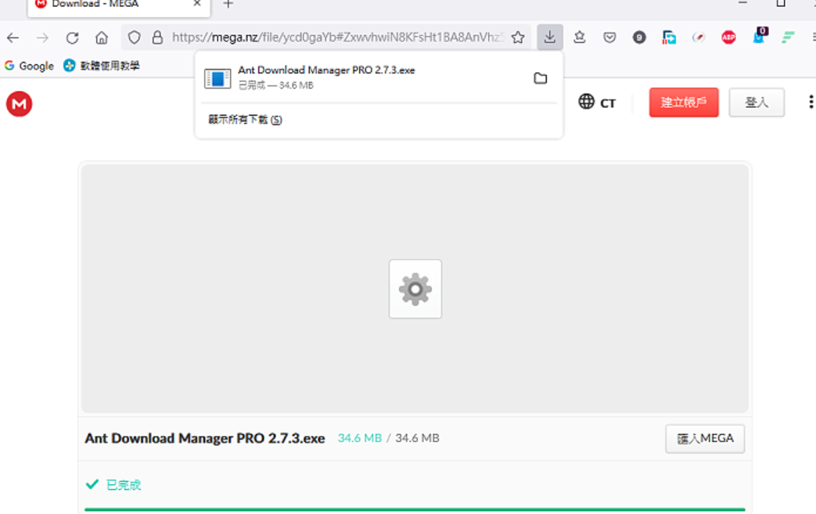816x514 pixels.
Task: Close the Download - MEGA tab
Action: [196, 4]
